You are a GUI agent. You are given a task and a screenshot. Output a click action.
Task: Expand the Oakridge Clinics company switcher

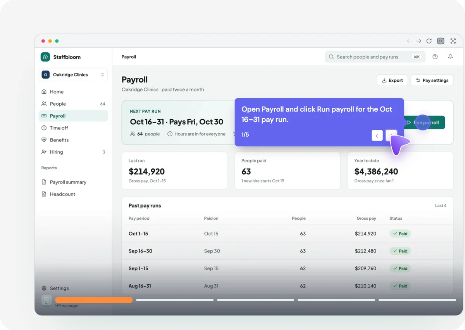pyautogui.click(x=73, y=75)
